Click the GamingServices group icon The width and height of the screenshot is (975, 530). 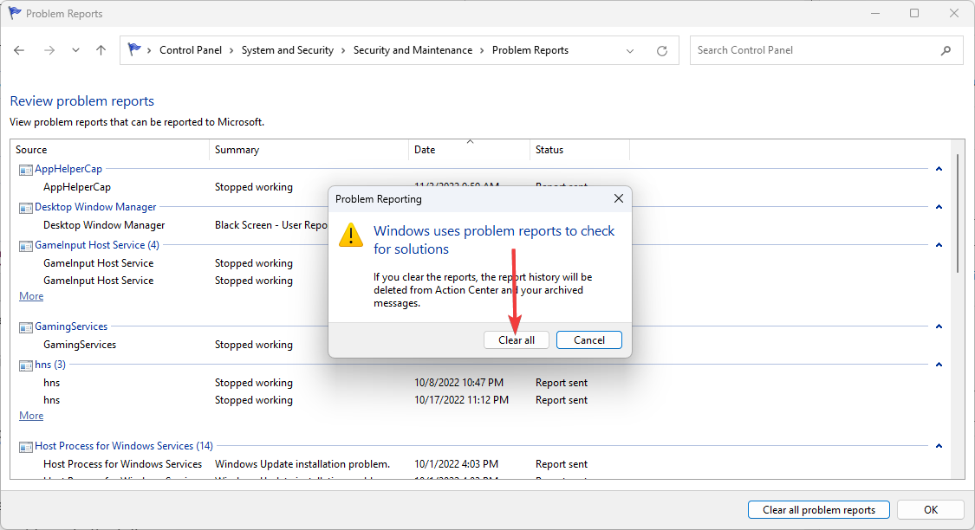coord(25,327)
